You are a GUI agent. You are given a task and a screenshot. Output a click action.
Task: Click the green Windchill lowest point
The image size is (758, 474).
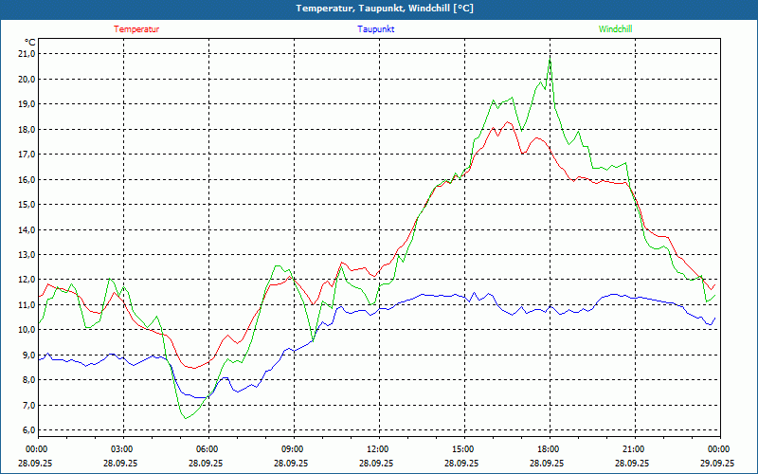(x=186, y=417)
